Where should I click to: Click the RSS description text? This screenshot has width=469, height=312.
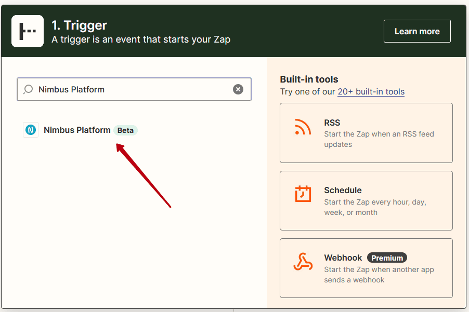click(379, 139)
